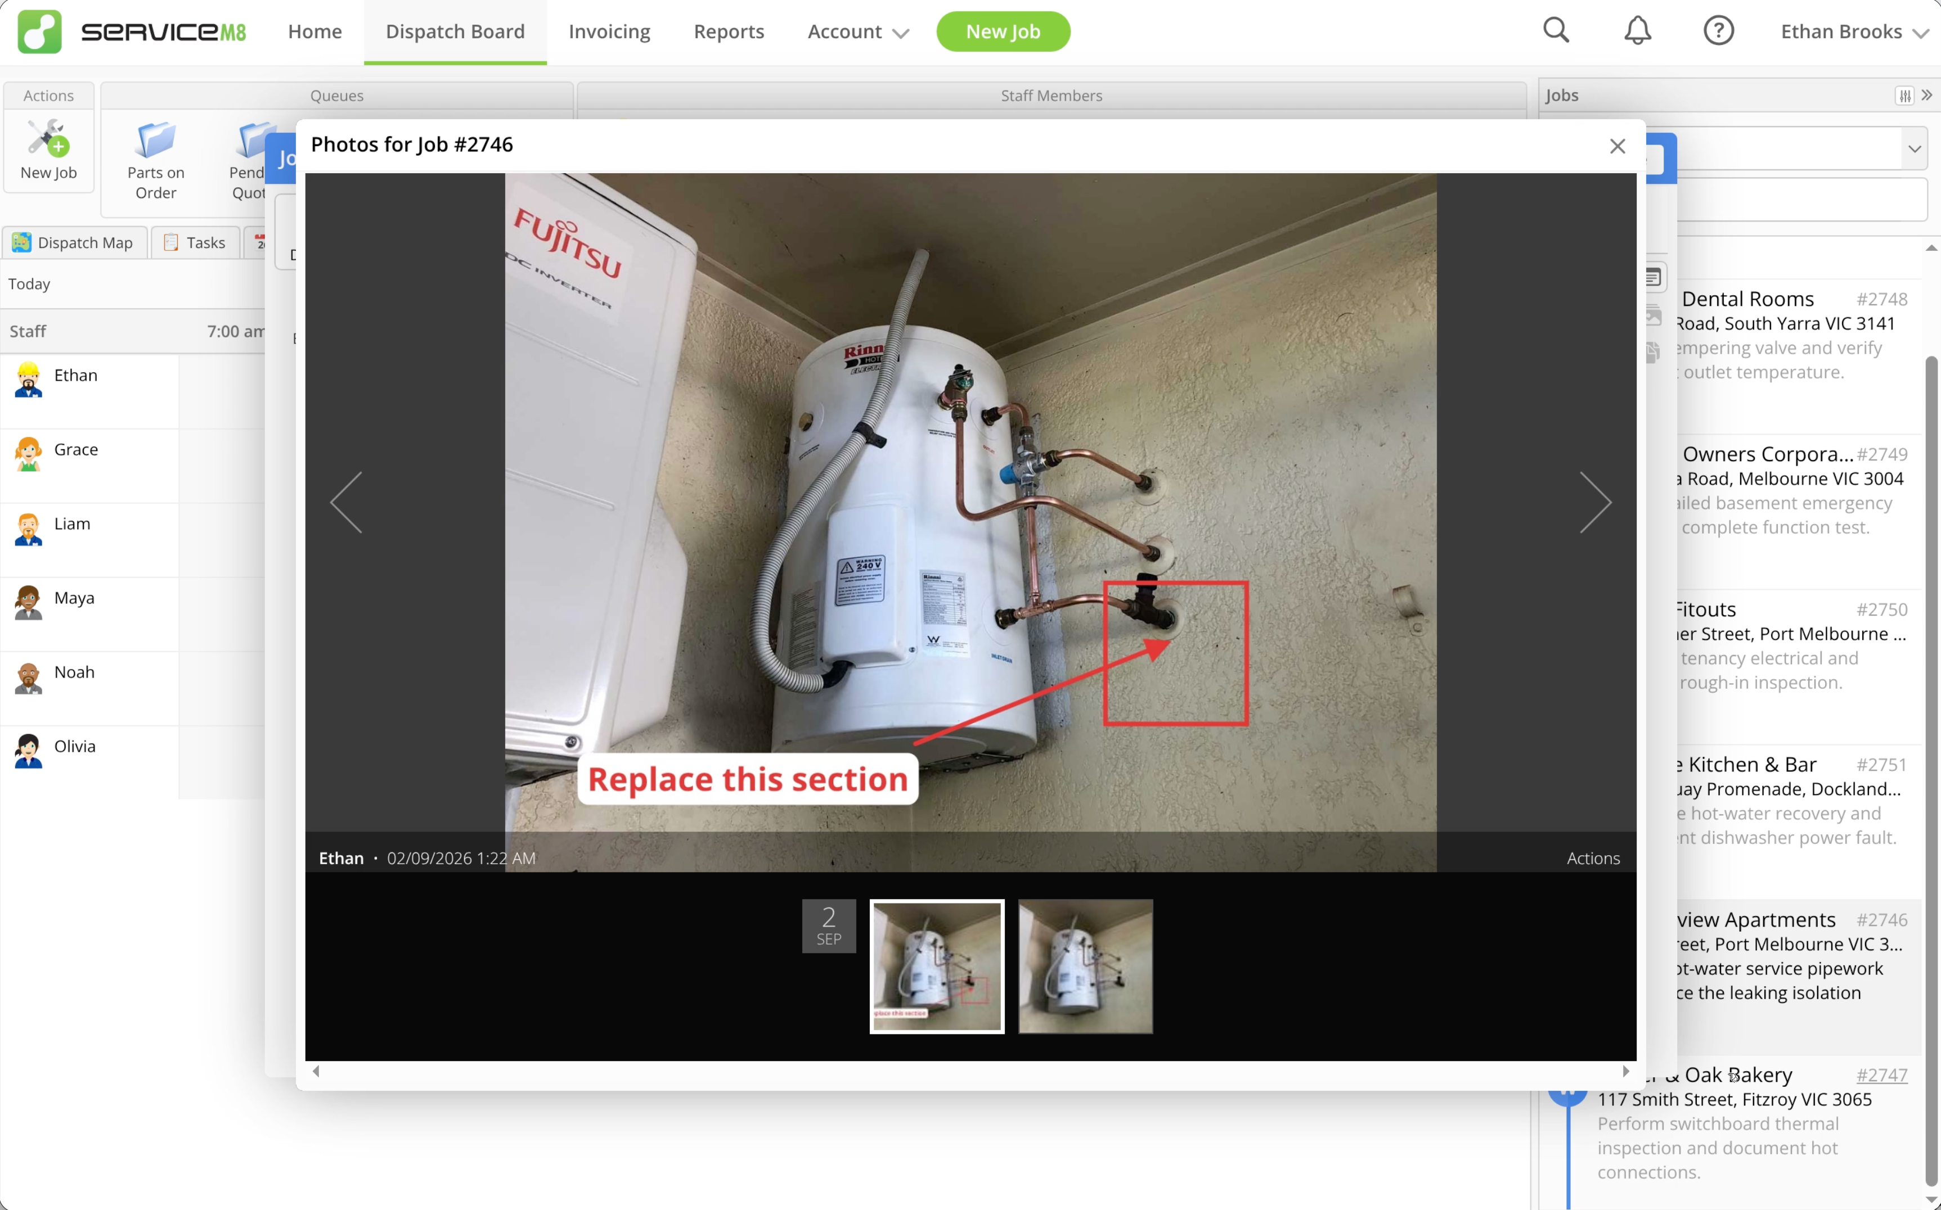The image size is (1941, 1210).
Task: Open the Parts on Order queue folder
Action: (155, 139)
